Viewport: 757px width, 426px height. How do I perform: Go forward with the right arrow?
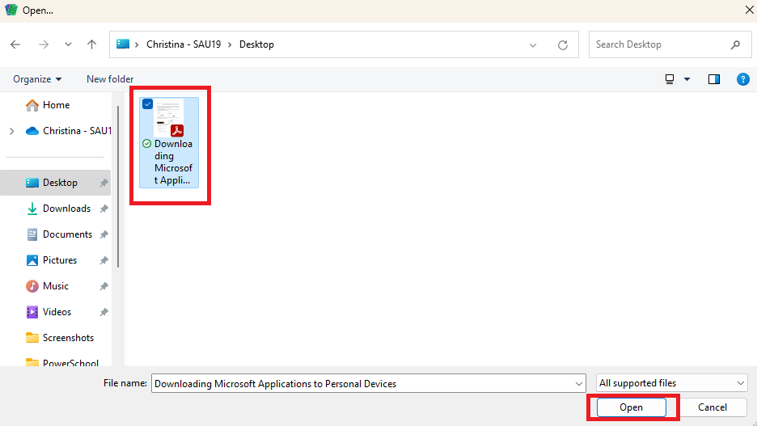click(44, 44)
